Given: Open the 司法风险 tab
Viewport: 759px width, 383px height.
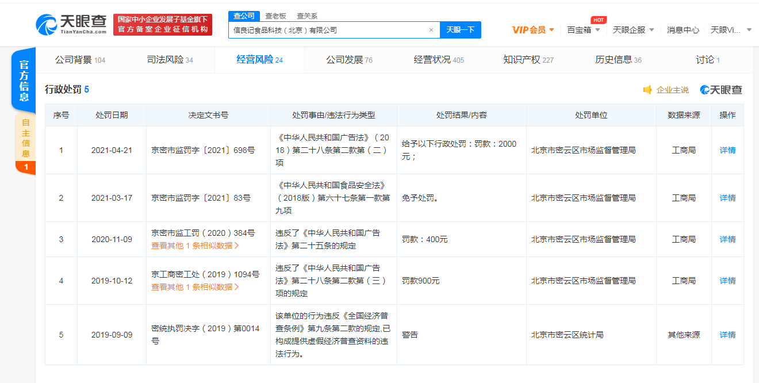Looking at the screenshot, I should pos(170,60).
